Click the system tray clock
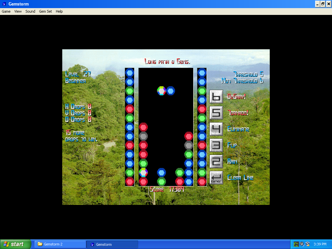The image size is (332, 249). (320, 244)
